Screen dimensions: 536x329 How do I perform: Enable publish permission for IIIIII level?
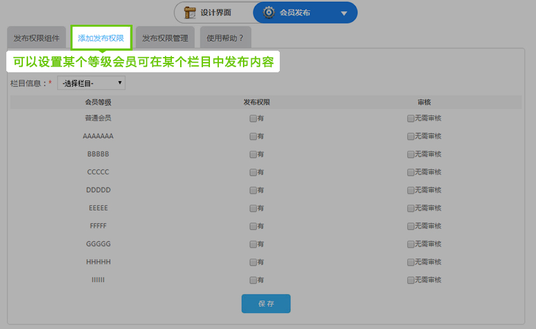(253, 280)
